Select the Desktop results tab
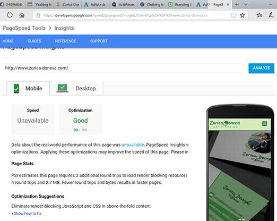Image resolution: width=277 pixels, height=221 pixels. point(76,88)
